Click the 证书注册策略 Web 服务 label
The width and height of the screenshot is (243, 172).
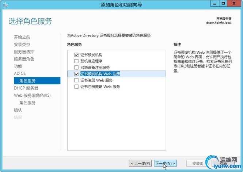[x=100, y=87]
